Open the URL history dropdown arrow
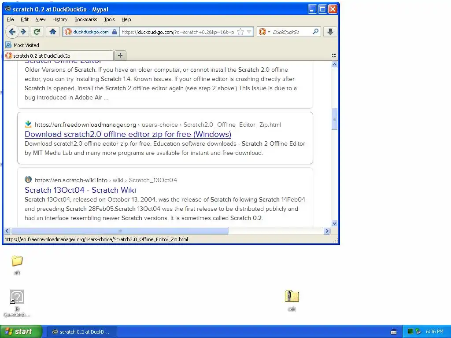Image resolution: width=451 pixels, height=338 pixels. (249, 32)
